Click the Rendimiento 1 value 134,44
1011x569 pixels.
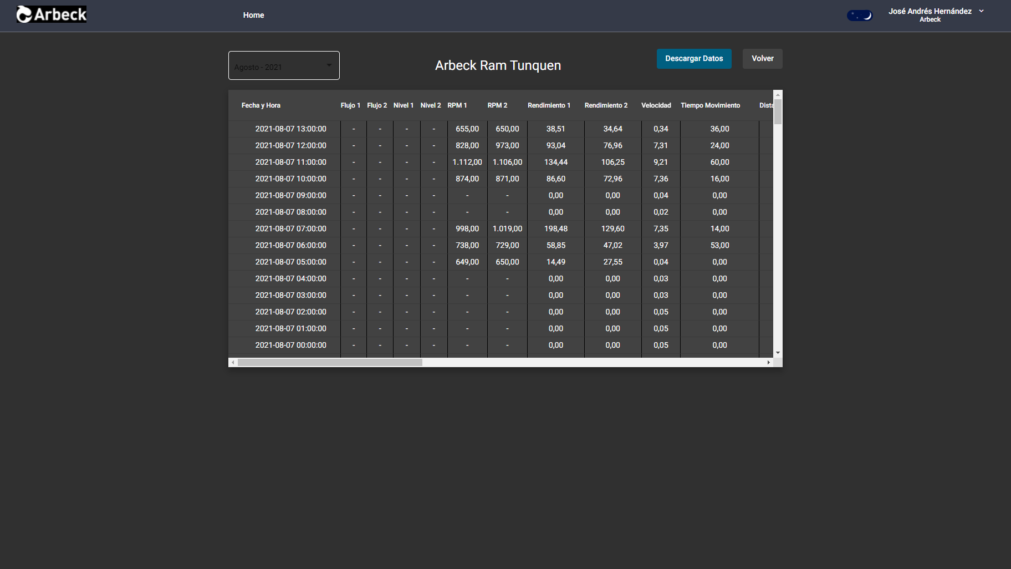pos(556,162)
